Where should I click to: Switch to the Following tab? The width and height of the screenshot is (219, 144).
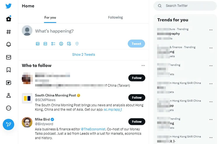[115, 18]
